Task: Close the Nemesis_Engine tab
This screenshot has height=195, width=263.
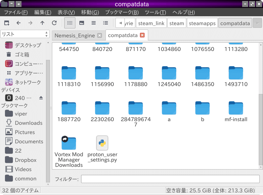Action: coord(100,35)
